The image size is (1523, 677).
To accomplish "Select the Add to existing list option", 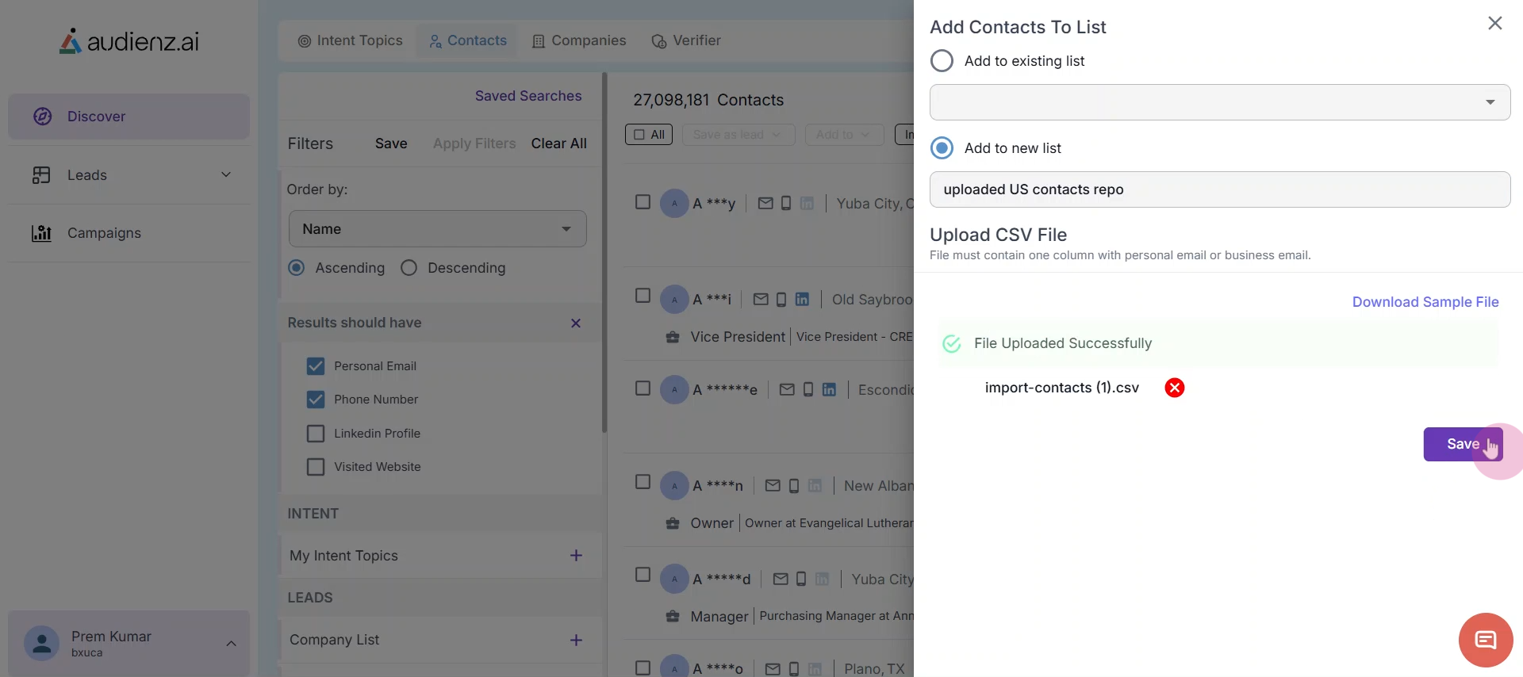I will coord(942,61).
